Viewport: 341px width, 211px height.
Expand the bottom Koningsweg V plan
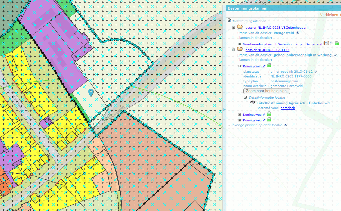239,120
